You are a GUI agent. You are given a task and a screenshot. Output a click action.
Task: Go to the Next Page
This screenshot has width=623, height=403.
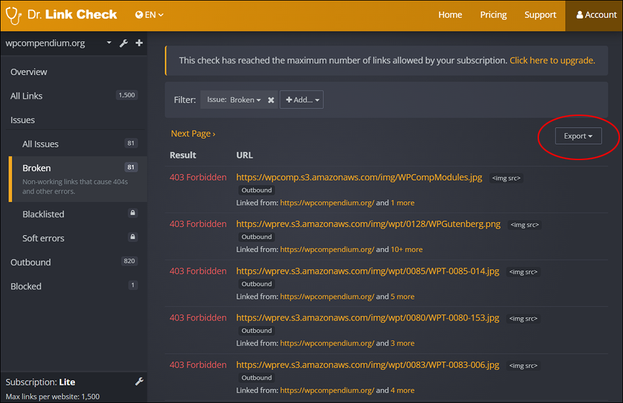point(193,133)
